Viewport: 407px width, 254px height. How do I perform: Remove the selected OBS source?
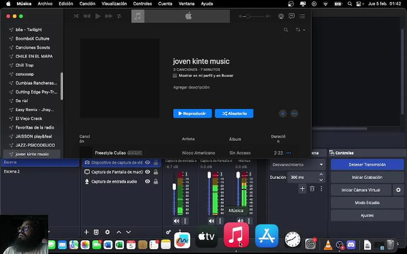click(x=96, y=232)
